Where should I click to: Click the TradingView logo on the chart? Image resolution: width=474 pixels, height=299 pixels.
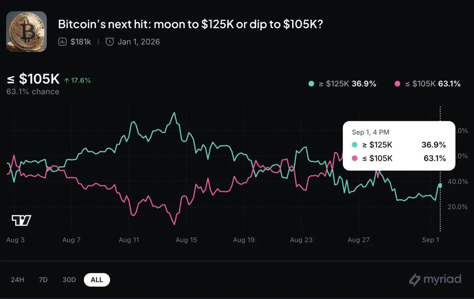pos(21,220)
